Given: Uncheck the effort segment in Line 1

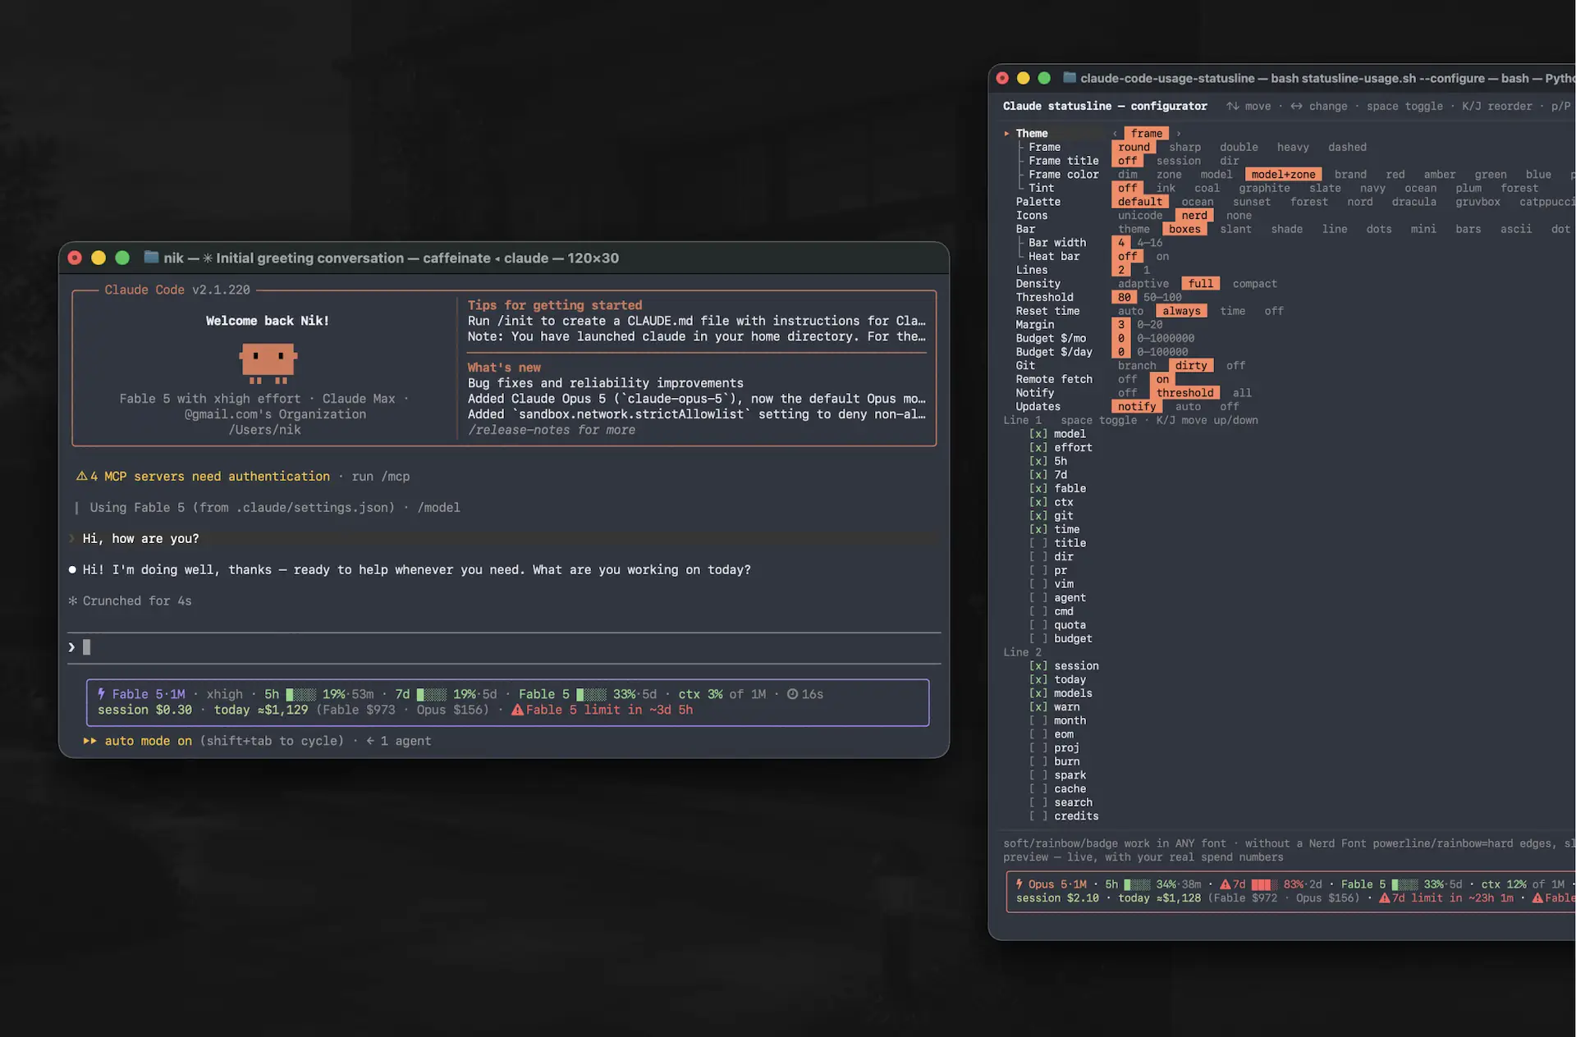Looking at the screenshot, I should [1038, 448].
